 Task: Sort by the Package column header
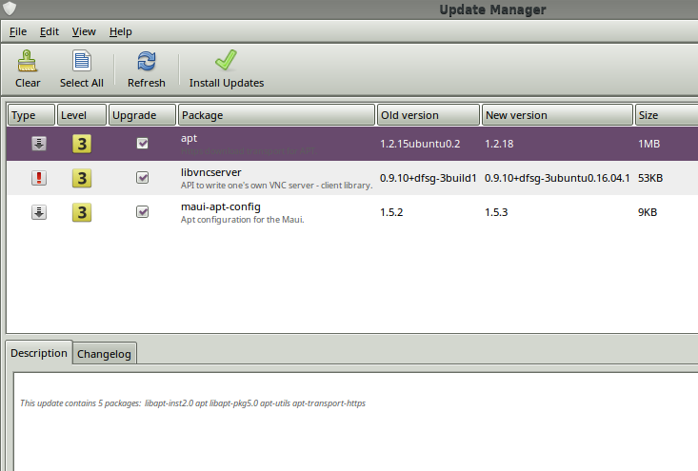point(276,115)
